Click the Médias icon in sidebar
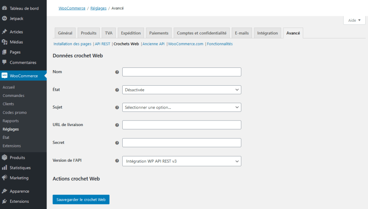Image resolution: width=368 pixels, height=209 pixels. click(5, 42)
